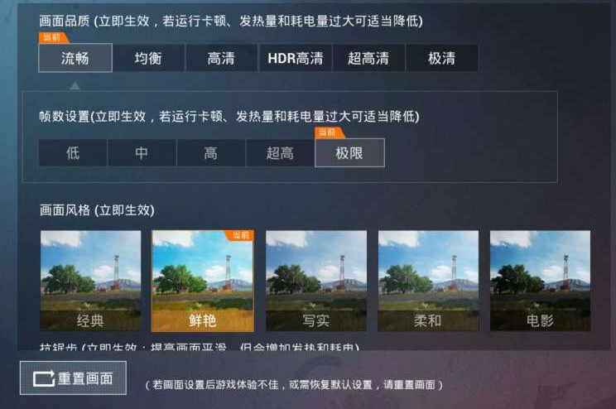Pick the 经典 style thumbnail
The height and width of the screenshot is (409, 616).
tap(90, 281)
